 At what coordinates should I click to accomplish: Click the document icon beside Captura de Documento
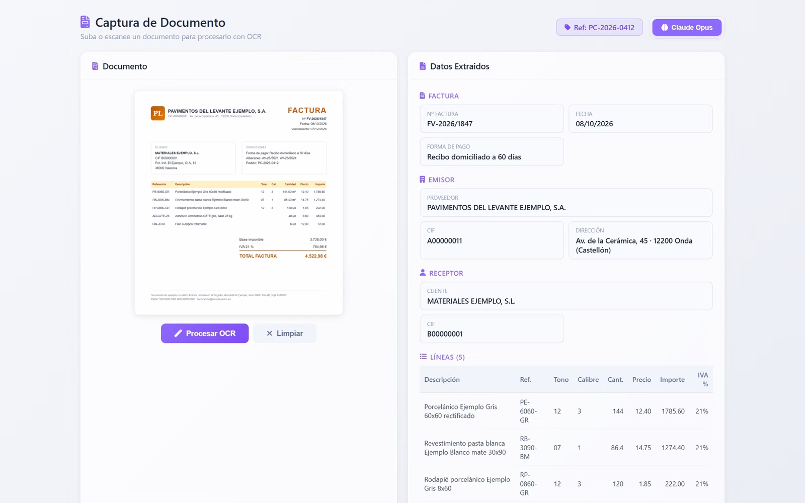pos(85,22)
